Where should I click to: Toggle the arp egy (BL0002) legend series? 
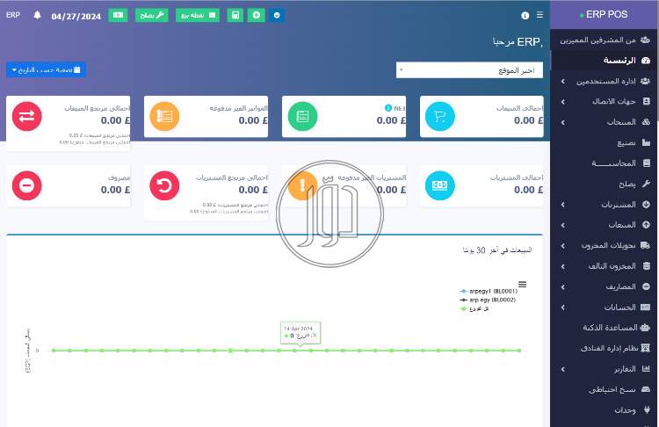point(488,300)
